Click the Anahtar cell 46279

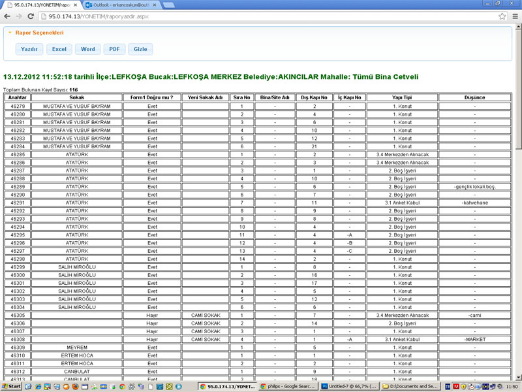click(x=18, y=106)
